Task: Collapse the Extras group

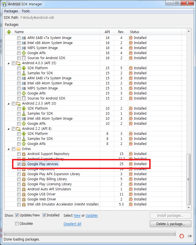Action: [x=8, y=149]
